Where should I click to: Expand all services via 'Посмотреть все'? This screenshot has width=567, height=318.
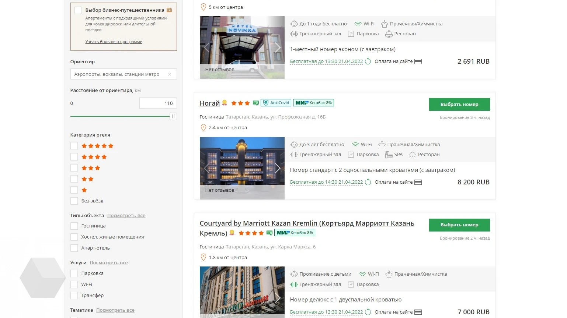point(108,262)
